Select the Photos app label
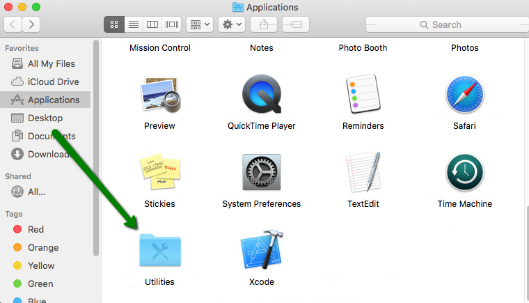The height and width of the screenshot is (303, 529). coord(464,47)
